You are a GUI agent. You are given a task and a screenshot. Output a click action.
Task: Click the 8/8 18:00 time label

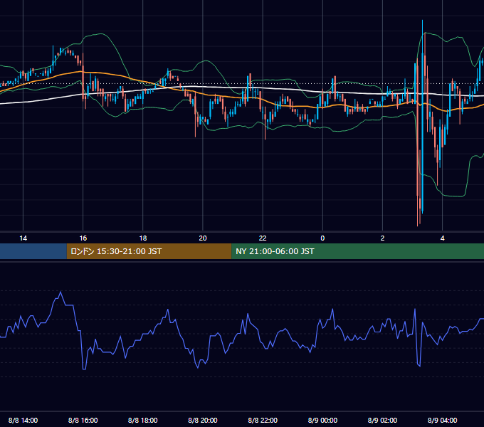(x=143, y=420)
